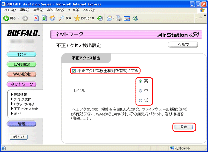Click the Mail envelope icon
The height and width of the screenshot is (152, 208).
point(110,18)
